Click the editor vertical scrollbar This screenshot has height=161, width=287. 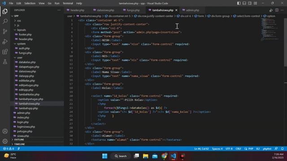[x=285, y=42]
